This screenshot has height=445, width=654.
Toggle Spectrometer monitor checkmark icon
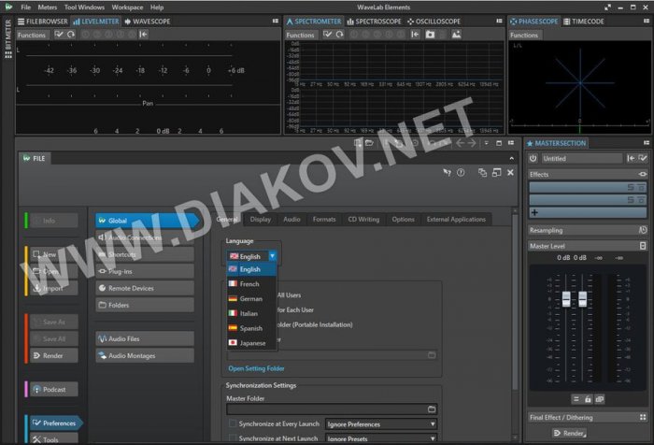point(327,35)
